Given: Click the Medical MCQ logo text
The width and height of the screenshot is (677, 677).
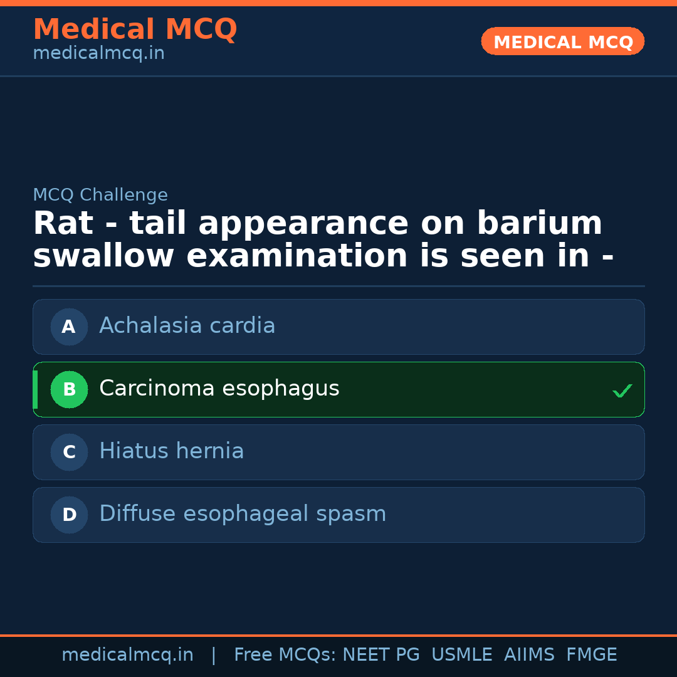Looking at the screenshot, I should click(x=135, y=29).
